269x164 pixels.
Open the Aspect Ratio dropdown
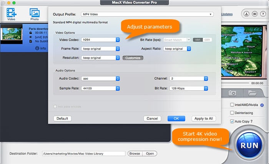tap(177, 49)
